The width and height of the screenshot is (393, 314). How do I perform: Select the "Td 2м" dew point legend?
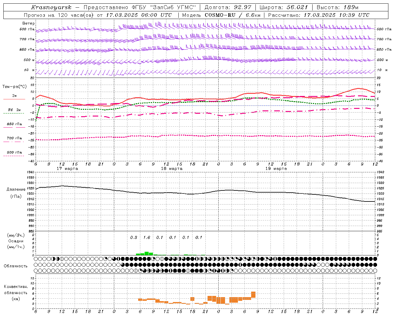tap(14, 110)
